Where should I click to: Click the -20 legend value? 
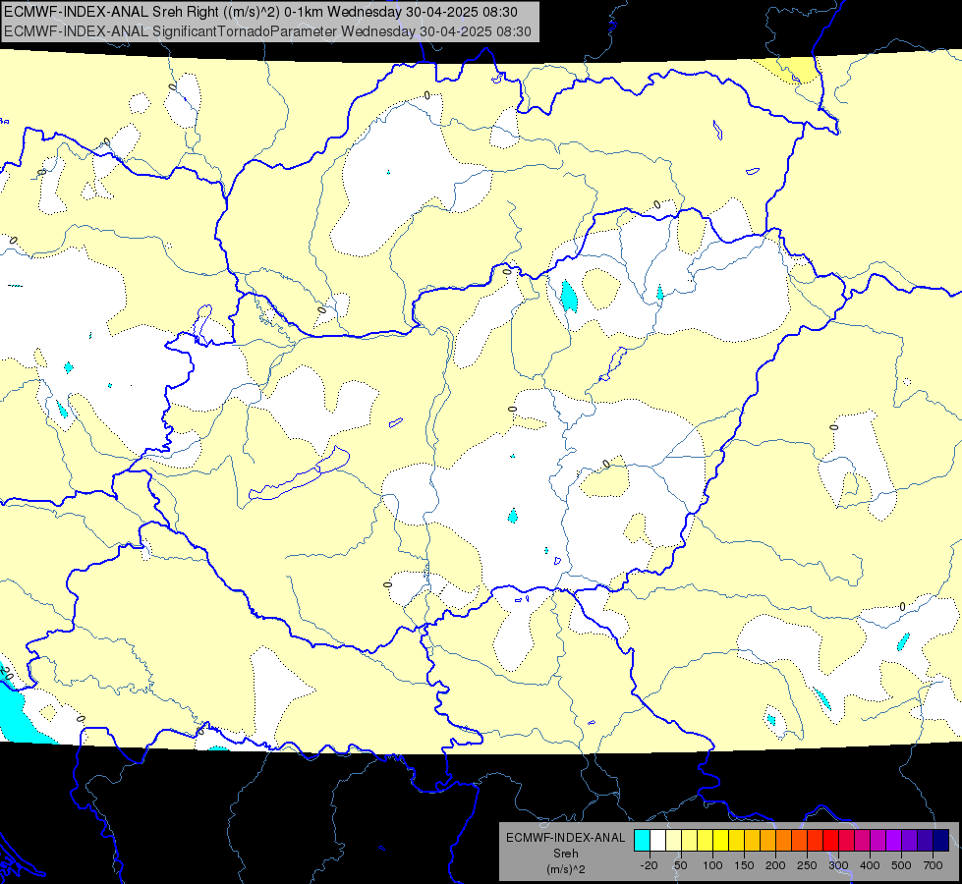pos(650,865)
